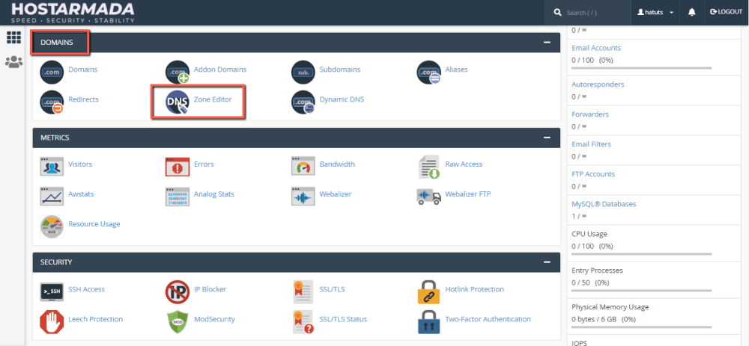Collapse the Security section

click(548, 262)
